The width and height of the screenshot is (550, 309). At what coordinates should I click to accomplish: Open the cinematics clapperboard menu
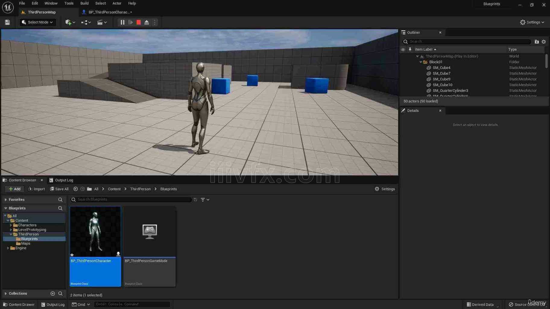[x=102, y=22]
